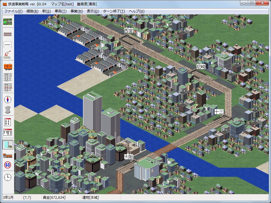Screen dimensions: 271x203
Task: Select the railway track laying tool
Action: click(x=8, y=34)
